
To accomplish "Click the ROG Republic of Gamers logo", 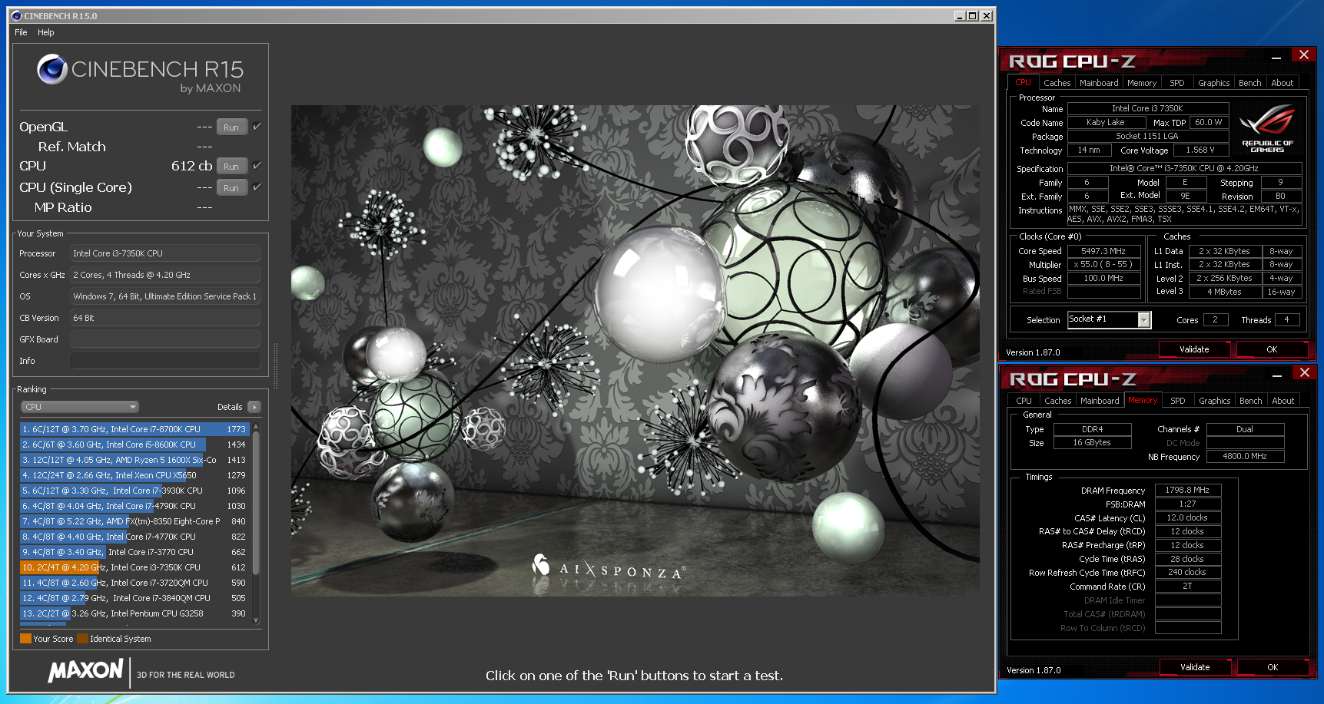I will (1267, 128).
